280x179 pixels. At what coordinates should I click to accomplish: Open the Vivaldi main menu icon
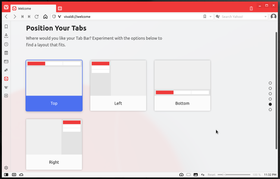[6, 7]
